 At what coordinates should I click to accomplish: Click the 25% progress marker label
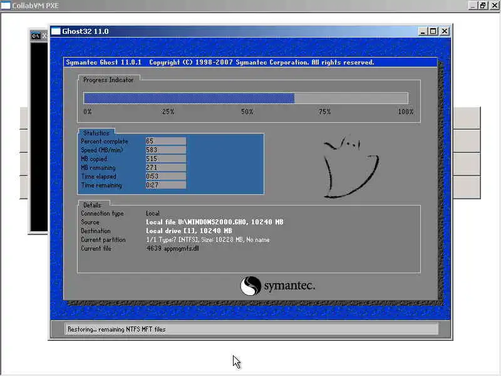click(168, 112)
